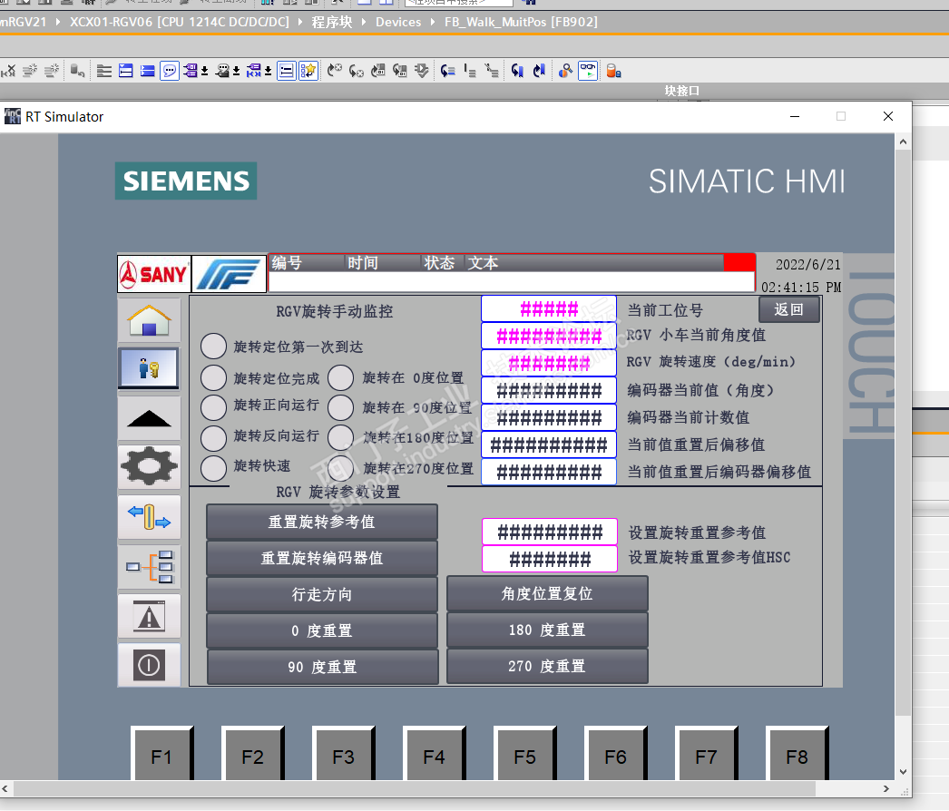The width and height of the screenshot is (949, 811).
Task: Click the 块接口 section header
Action: coord(682,91)
